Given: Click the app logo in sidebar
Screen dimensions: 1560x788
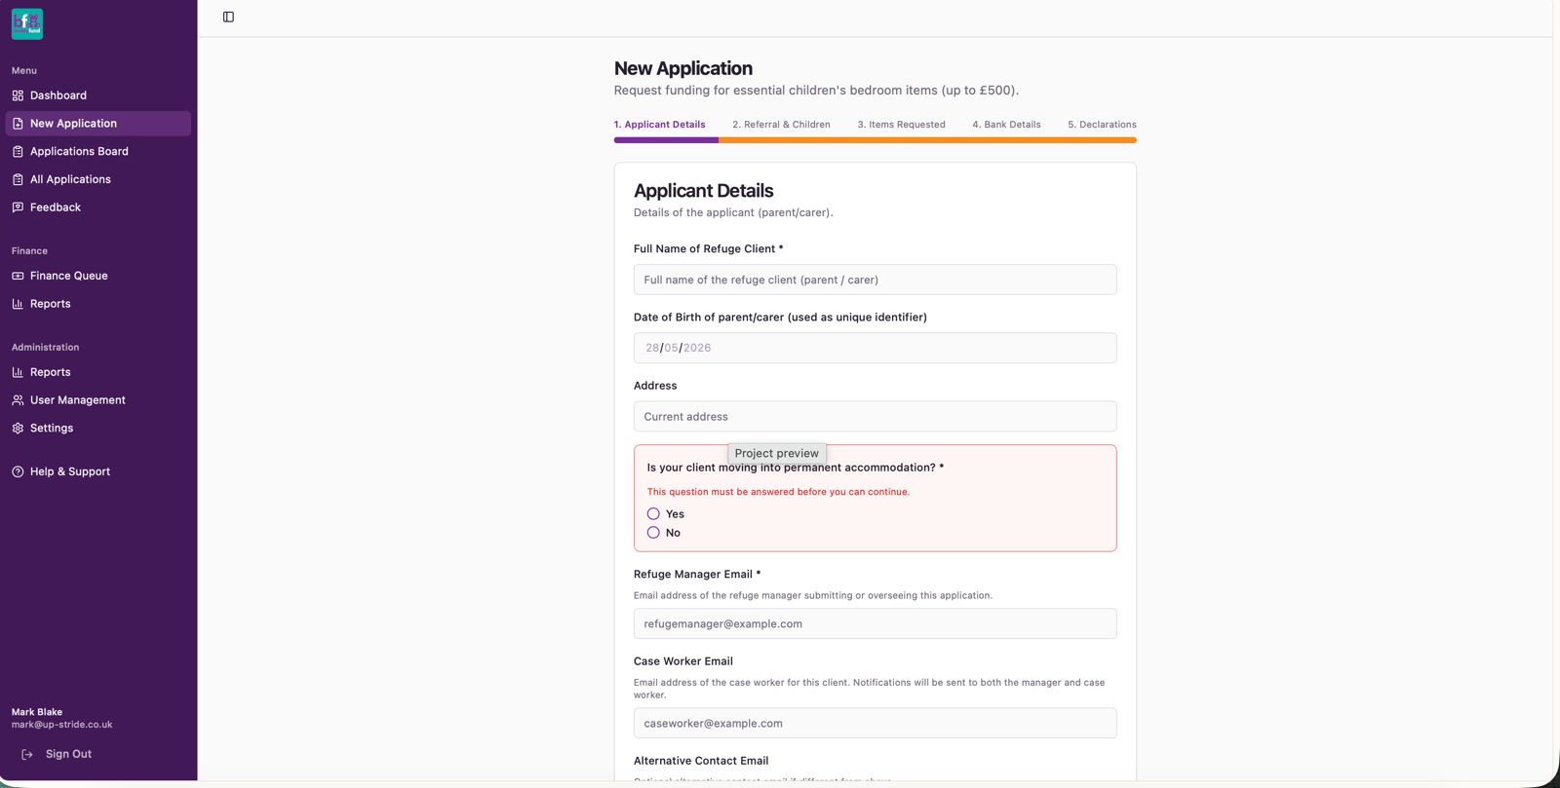Looking at the screenshot, I should pos(27,23).
